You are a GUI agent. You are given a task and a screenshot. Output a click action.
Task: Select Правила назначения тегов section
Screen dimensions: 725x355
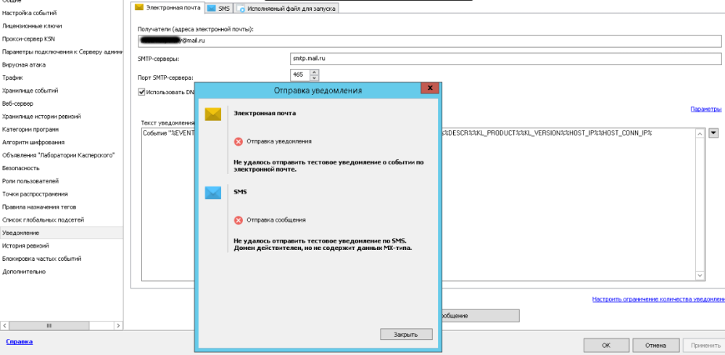coord(61,207)
